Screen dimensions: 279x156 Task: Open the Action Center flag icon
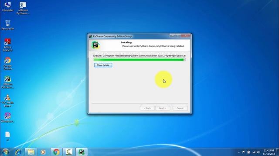pyautogui.click(x=244, y=152)
